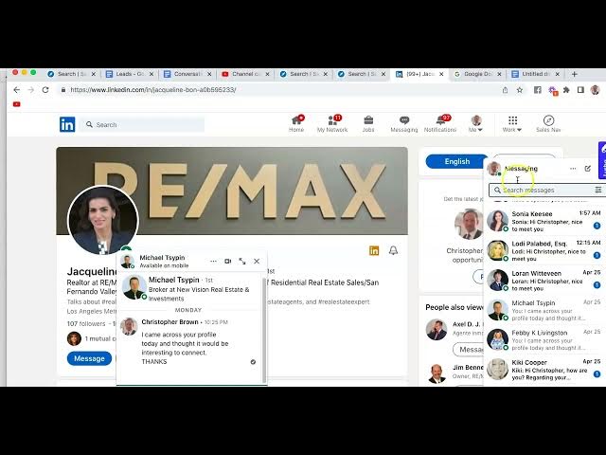
Task: Click the Sales Nav compass icon
Action: pyautogui.click(x=548, y=123)
